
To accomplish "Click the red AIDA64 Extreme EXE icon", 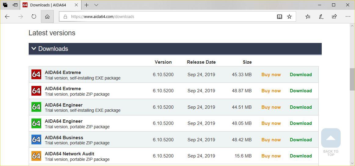I will [36, 75].
